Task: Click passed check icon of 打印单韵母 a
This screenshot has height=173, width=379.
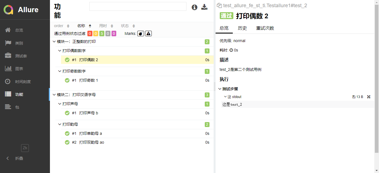Action: [67, 133]
